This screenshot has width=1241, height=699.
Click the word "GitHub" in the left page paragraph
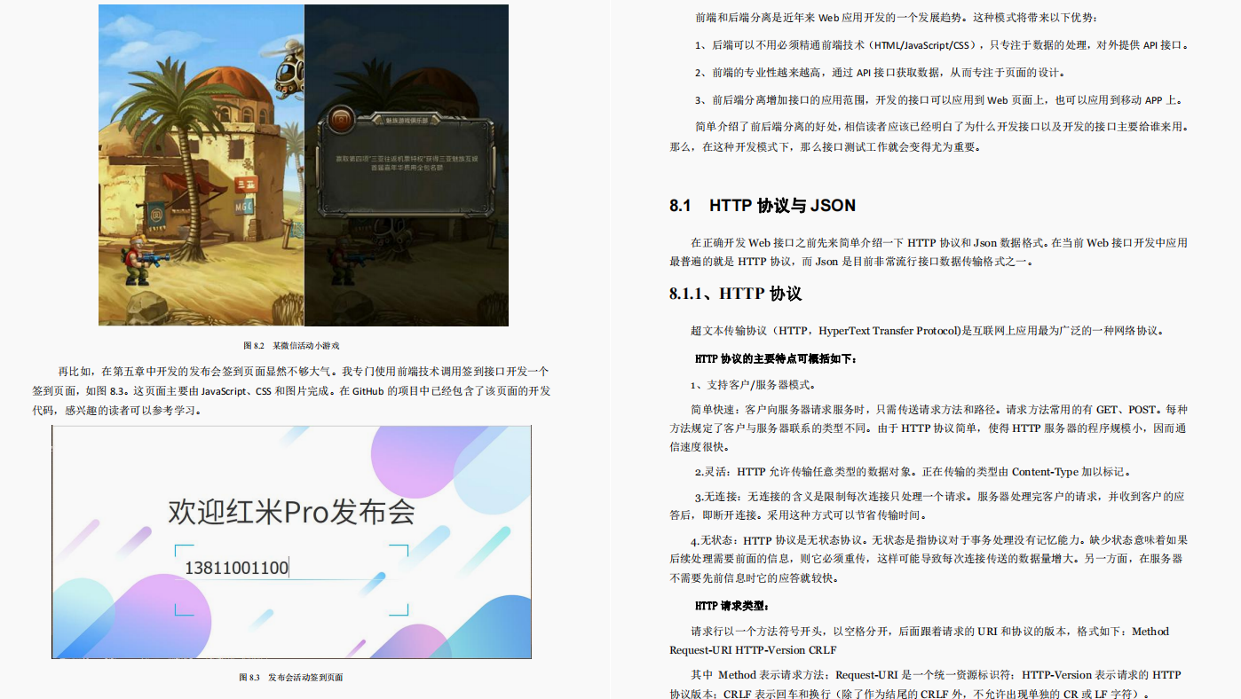pos(368,390)
